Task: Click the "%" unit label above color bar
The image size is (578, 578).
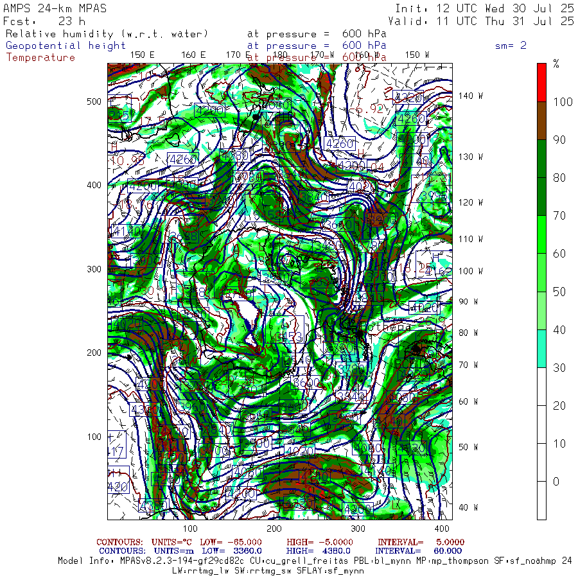Action: (x=556, y=64)
